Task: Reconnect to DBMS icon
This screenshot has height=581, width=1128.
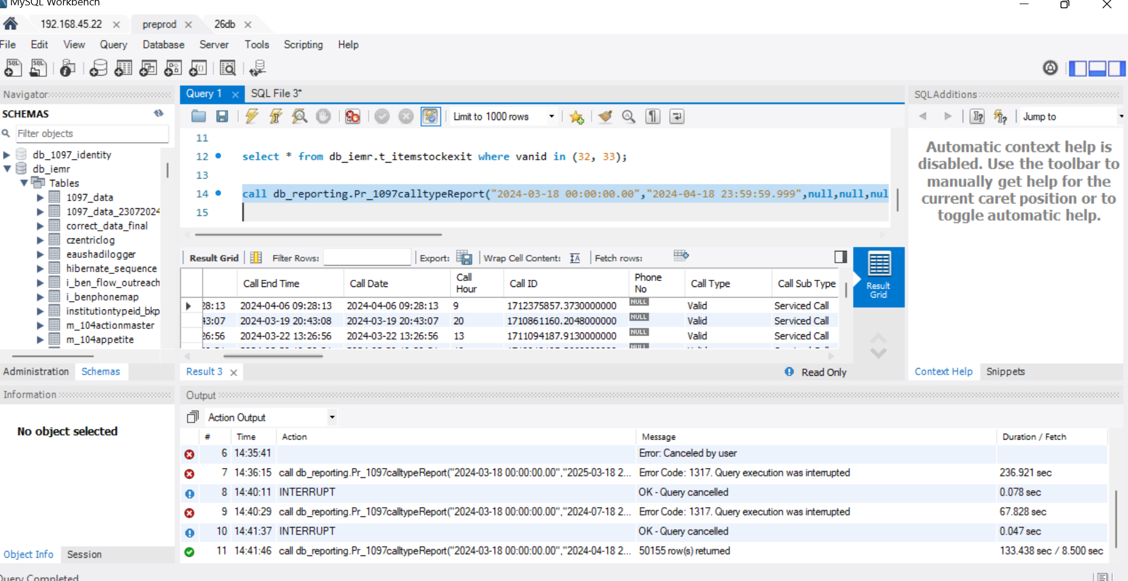Action: click(x=258, y=68)
